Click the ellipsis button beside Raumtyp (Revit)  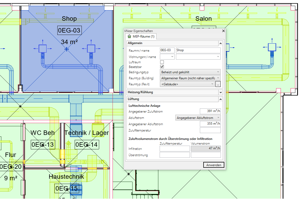(218, 84)
